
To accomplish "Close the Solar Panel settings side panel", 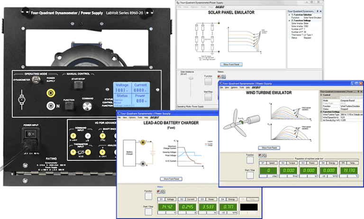I will pos(320,11).
